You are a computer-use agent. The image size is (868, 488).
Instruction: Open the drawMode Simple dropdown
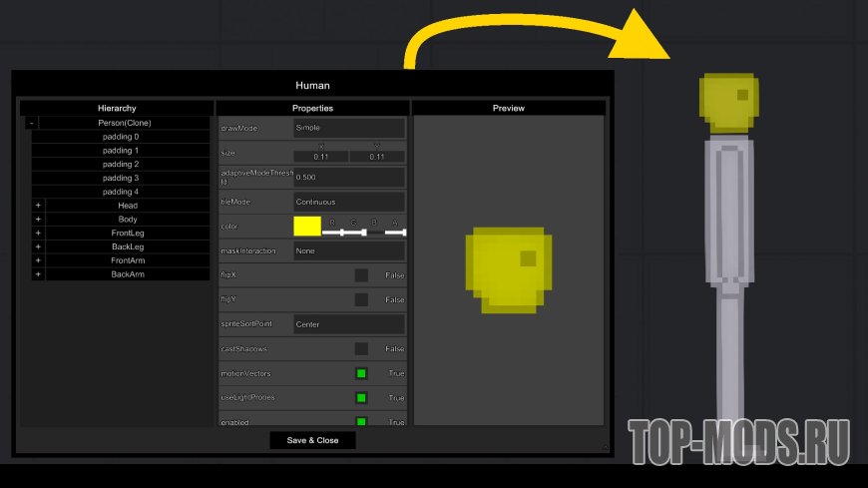pyautogui.click(x=349, y=128)
